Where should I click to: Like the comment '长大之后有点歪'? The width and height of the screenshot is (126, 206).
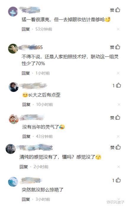(117, 85)
